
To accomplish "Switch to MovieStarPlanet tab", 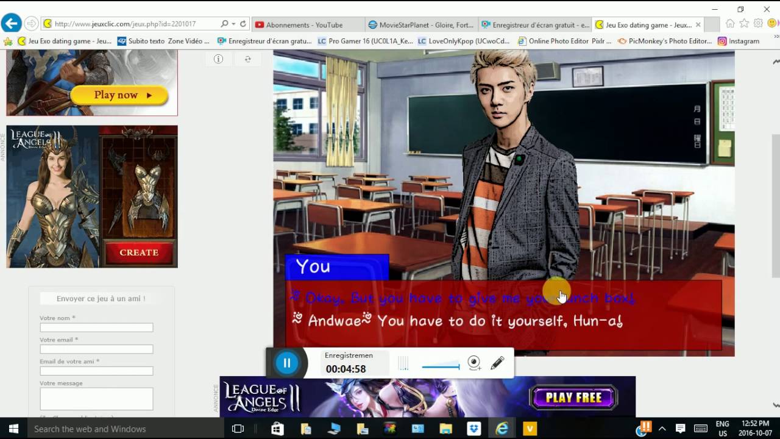I will point(420,25).
